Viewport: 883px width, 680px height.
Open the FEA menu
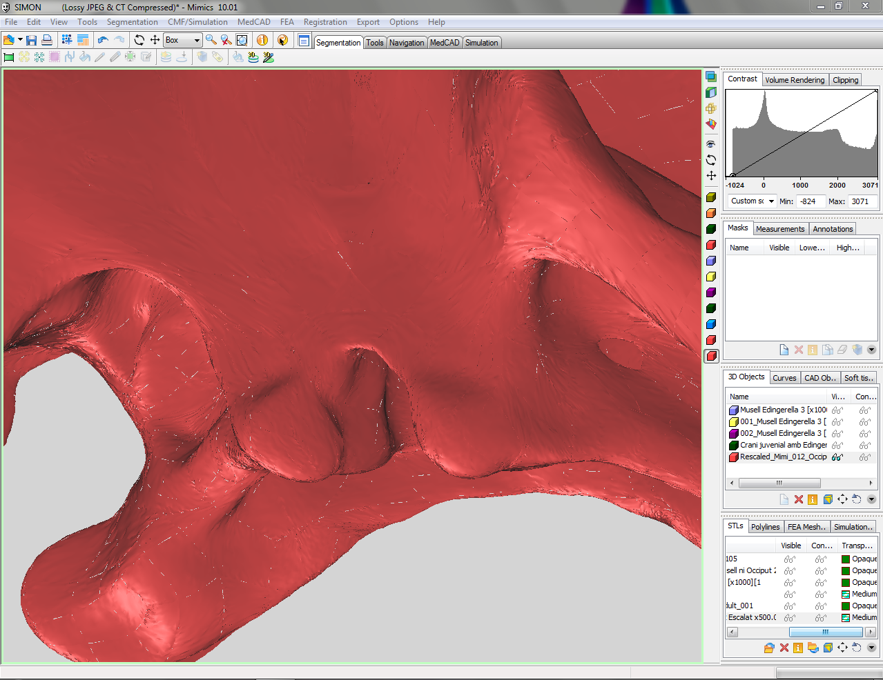tap(287, 22)
